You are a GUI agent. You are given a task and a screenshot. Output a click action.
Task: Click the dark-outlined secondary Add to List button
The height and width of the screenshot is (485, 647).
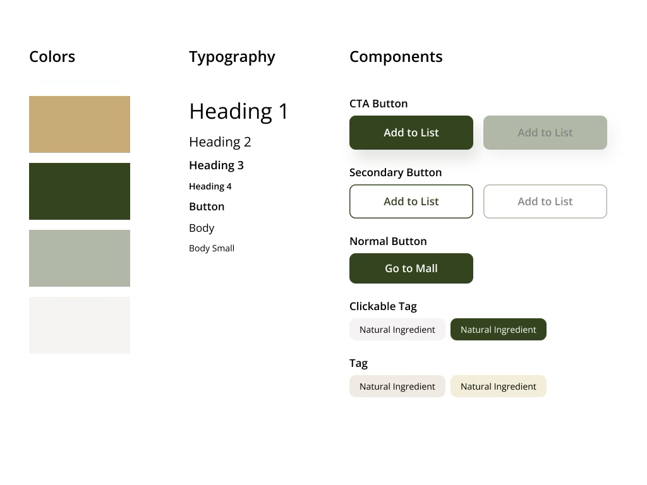coord(411,201)
